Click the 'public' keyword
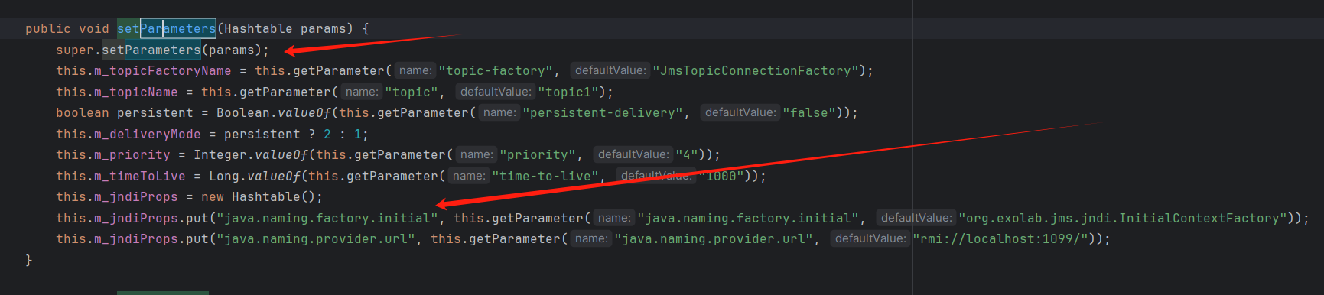Screen dimensions: 1324x295 coord(47,28)
